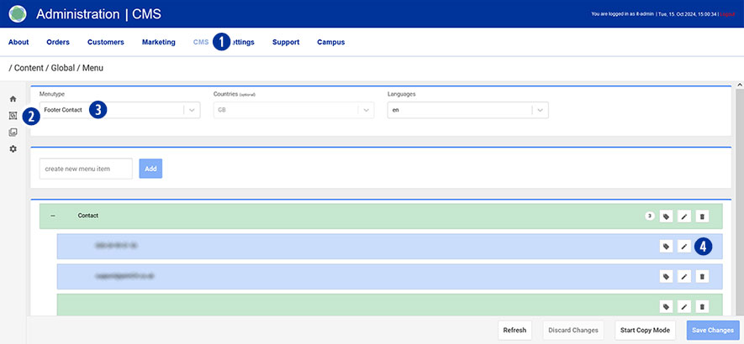Open the settings gear in left sidebar
This screenshot has height=344, width=744.
13,149
